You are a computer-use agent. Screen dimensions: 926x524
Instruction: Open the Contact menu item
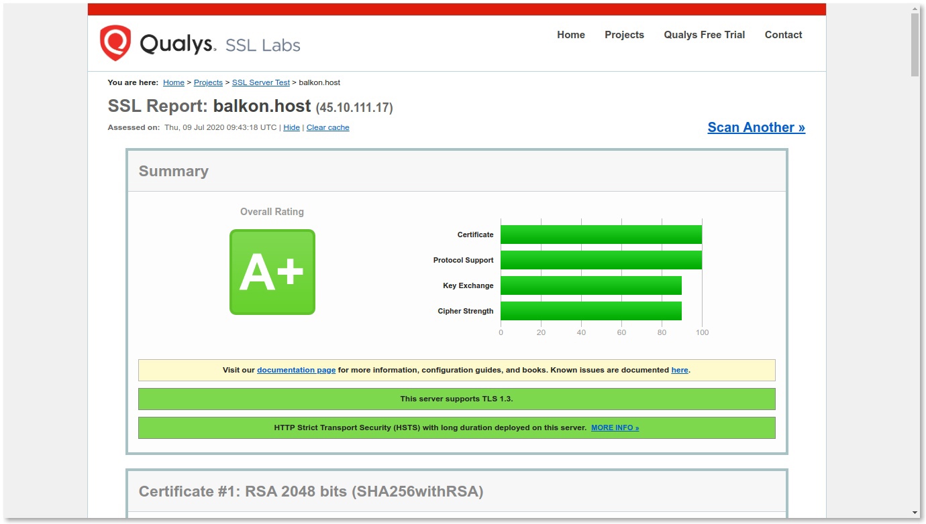[x=784, y=35]
